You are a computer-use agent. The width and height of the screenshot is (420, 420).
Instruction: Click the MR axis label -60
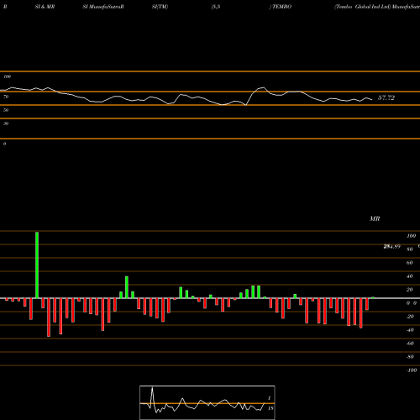tap(410, 344)
